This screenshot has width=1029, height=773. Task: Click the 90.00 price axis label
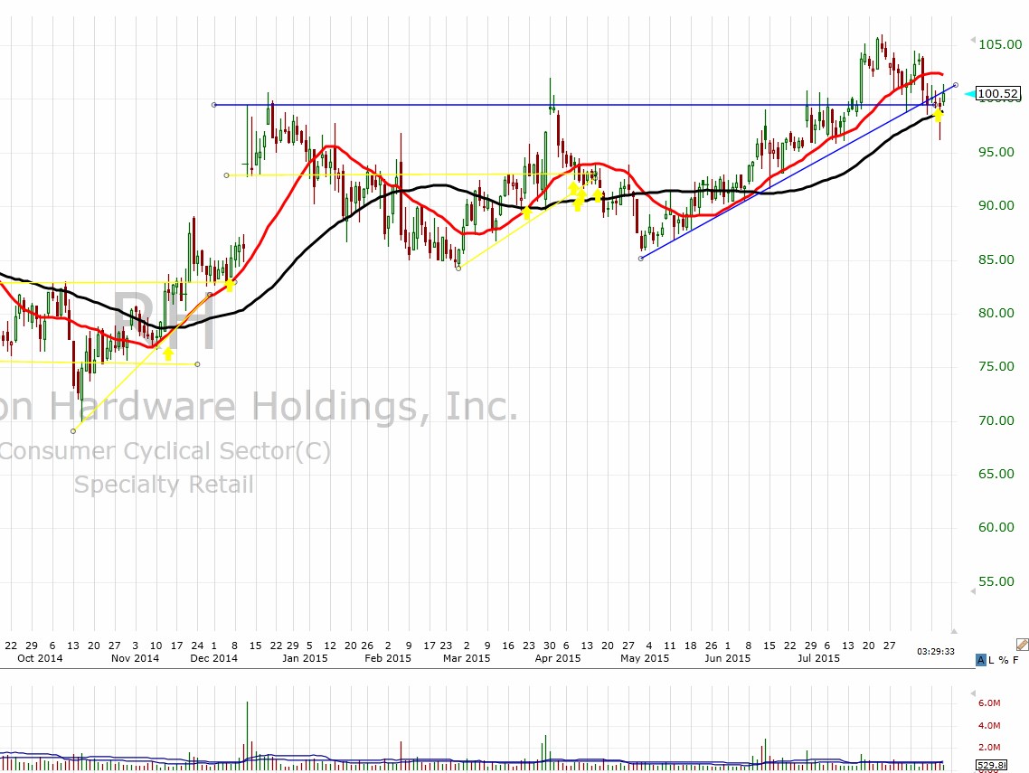(996, 205)
